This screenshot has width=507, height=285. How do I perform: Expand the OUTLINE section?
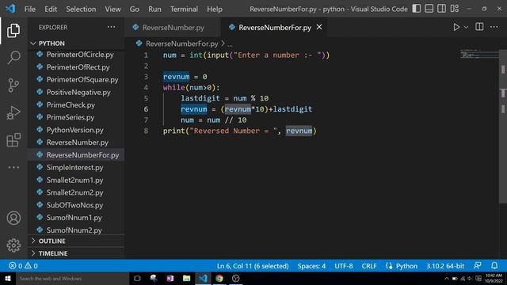coord(76,241)
